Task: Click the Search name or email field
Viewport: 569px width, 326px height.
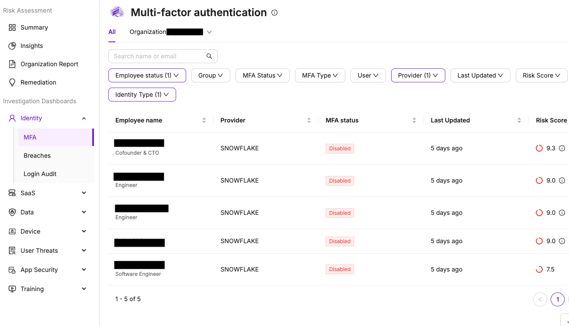Action: [157, 56]
